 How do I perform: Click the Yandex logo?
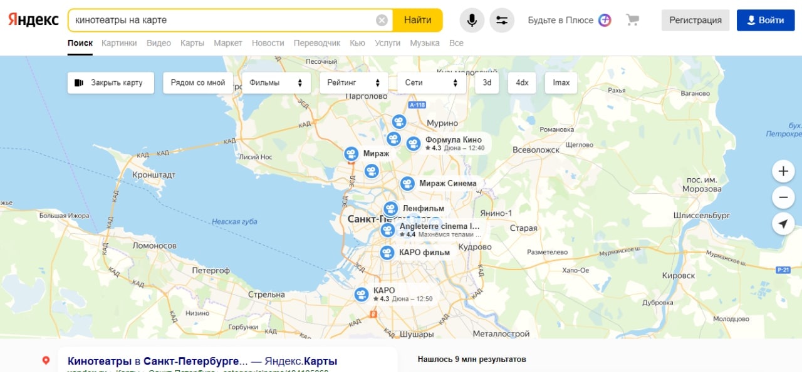(x=33, y=20)
